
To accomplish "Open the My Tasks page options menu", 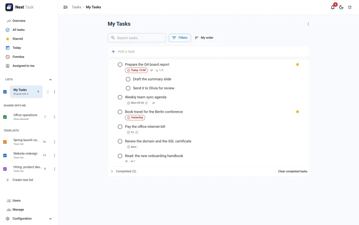I will pos(308,24).
